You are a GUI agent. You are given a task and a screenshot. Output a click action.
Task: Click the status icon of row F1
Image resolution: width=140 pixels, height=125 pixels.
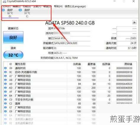(x=5, y=119)
